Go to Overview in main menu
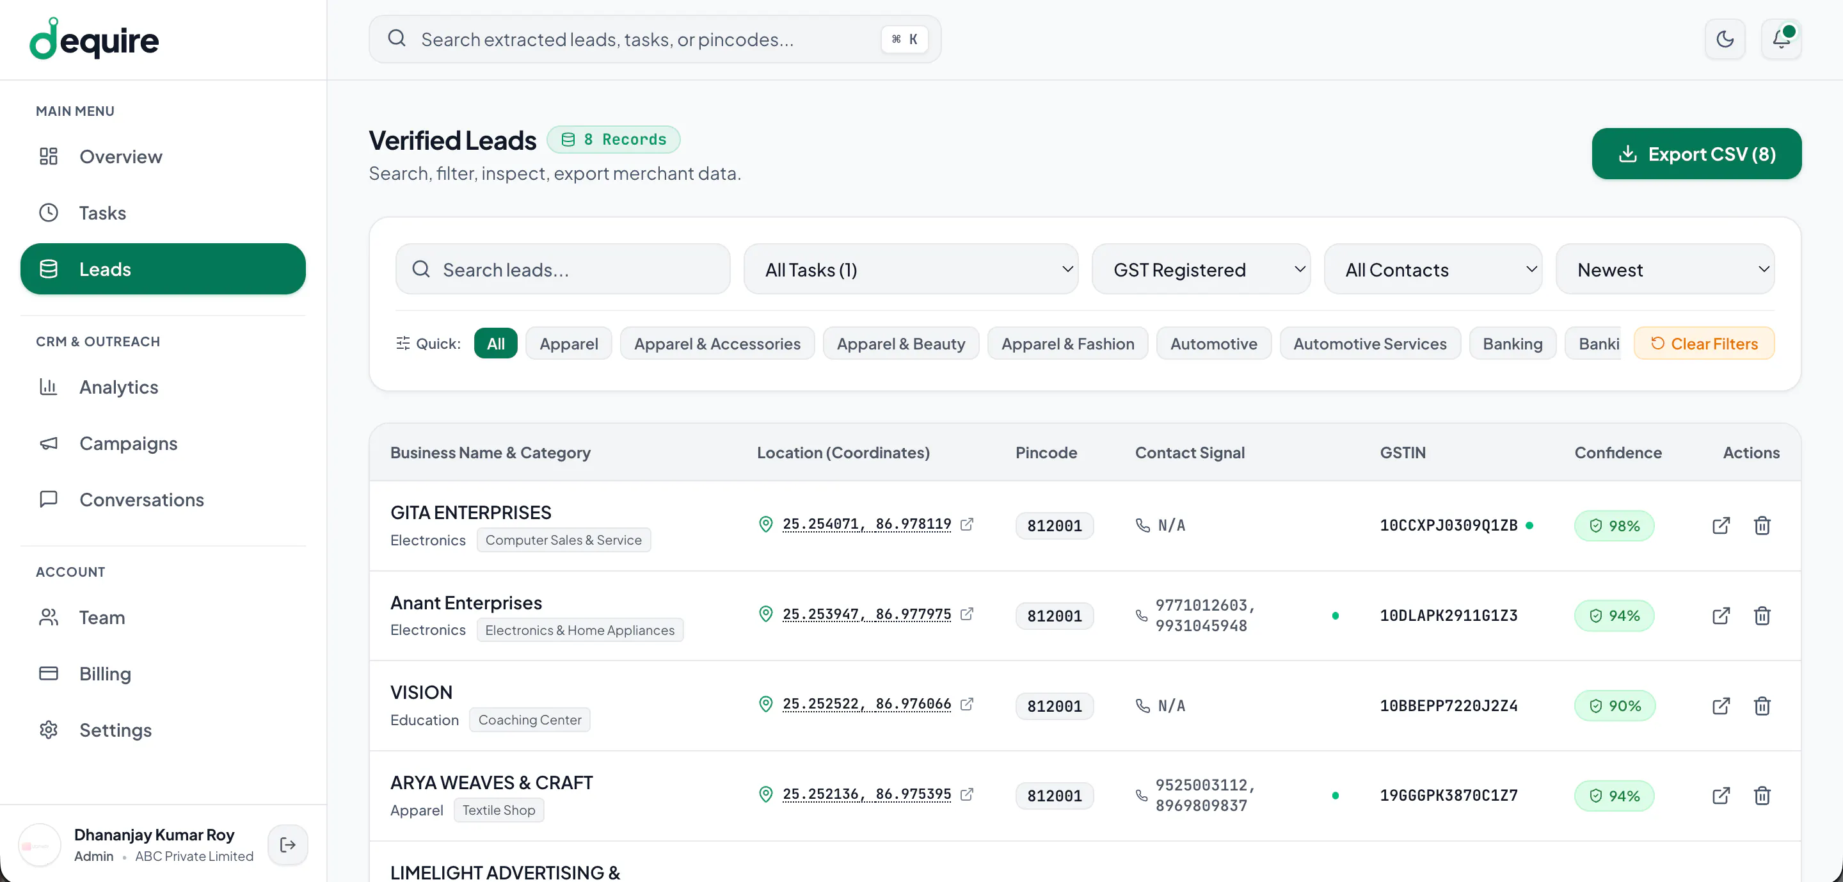1843x882 pixels. (163, 157)
